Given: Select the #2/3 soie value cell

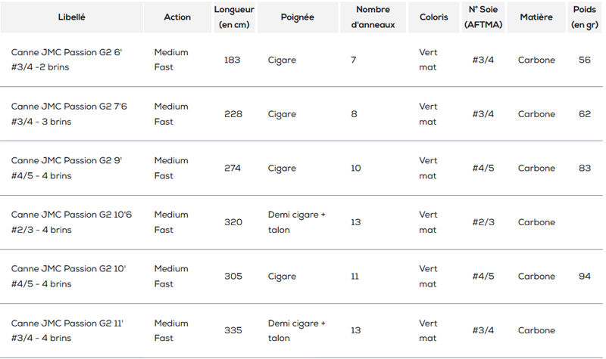Looking at the screenshot, I should [483, 222].
